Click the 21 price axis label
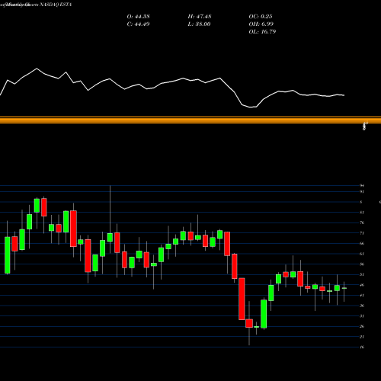The image size is (381, 381). tap(362, 337)
